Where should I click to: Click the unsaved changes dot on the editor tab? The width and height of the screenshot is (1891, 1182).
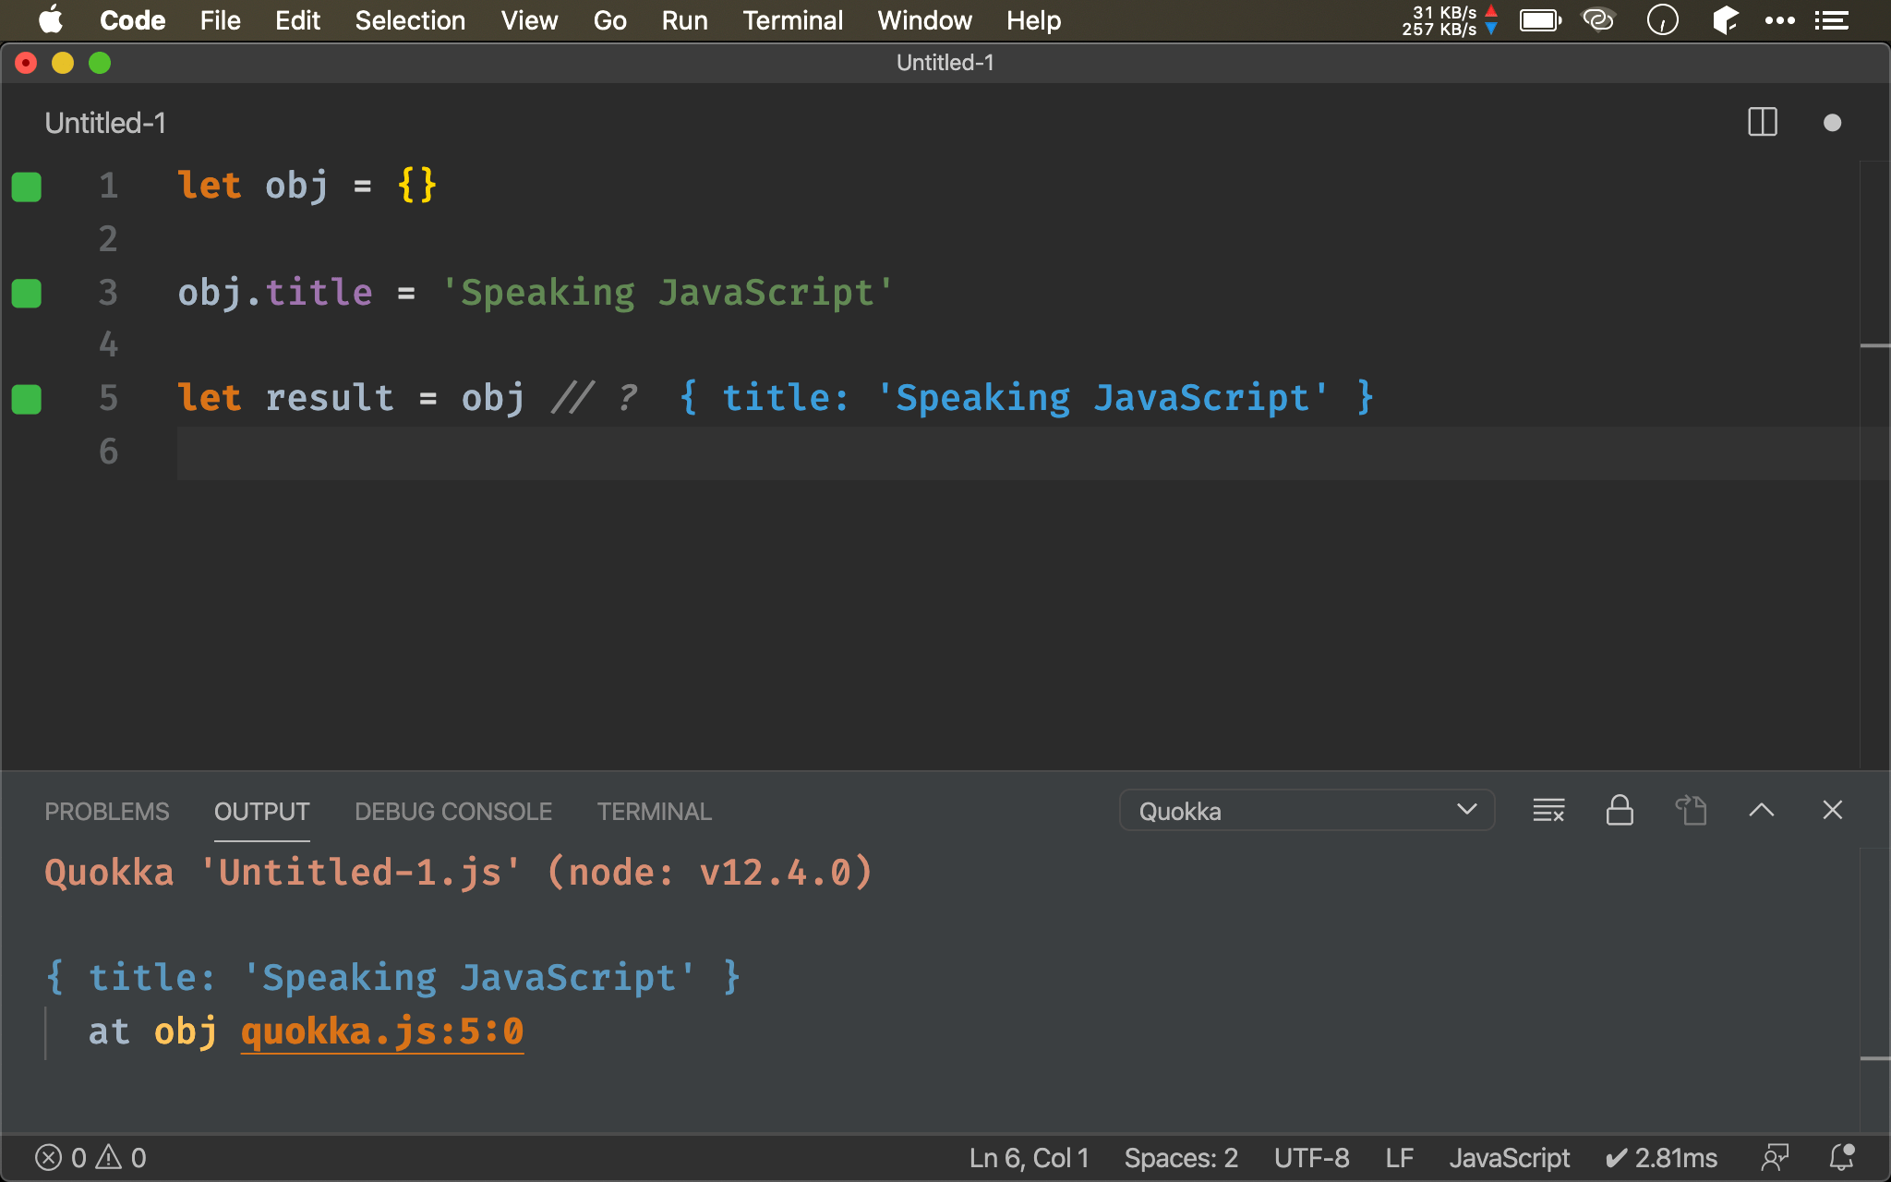[x=1832, y=123]
